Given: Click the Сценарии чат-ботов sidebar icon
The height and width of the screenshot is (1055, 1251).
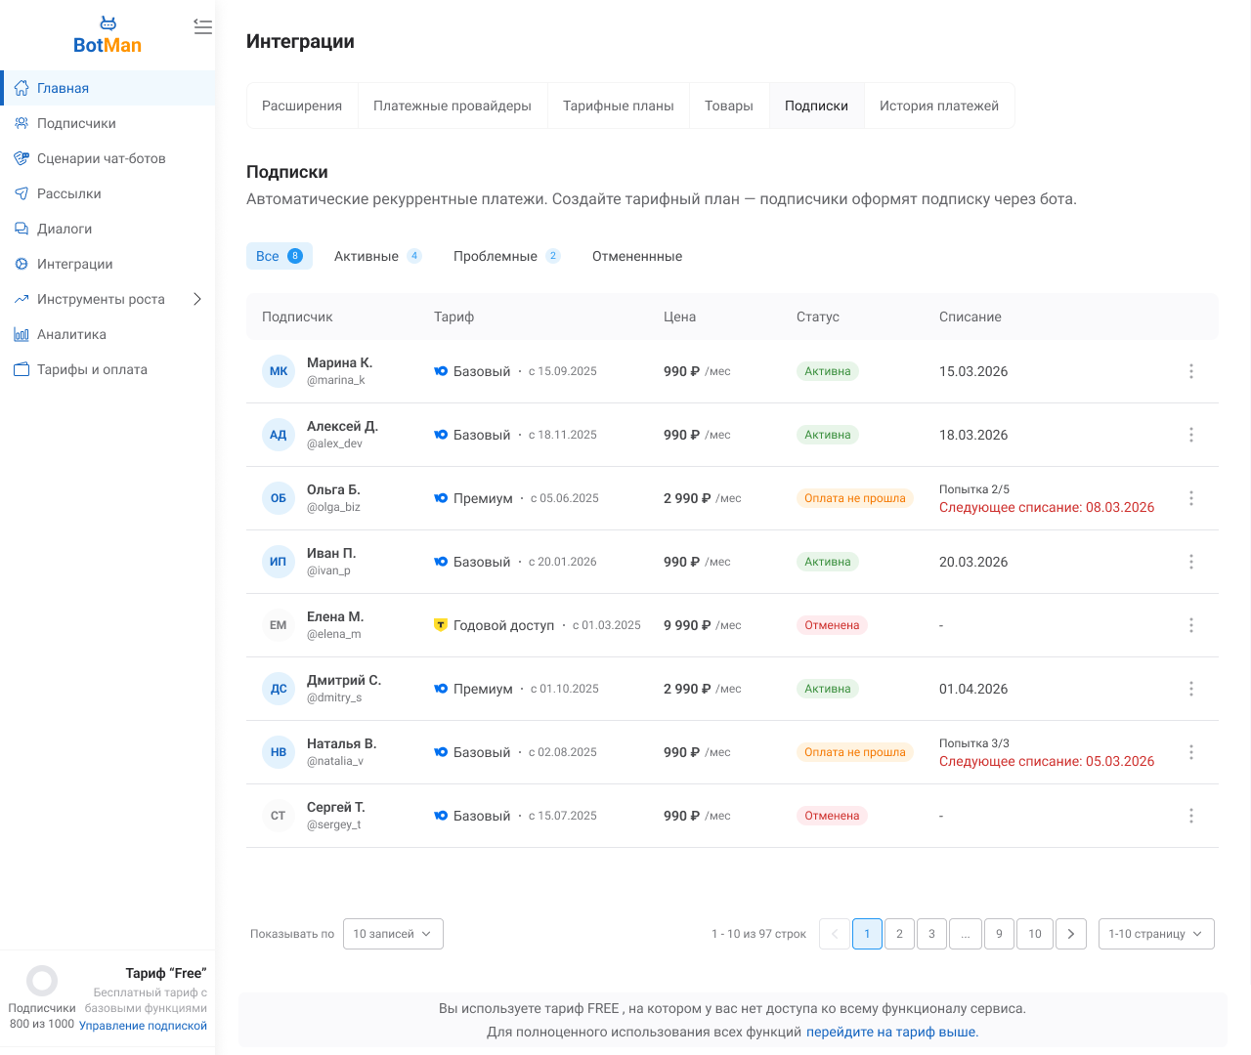Looking at the screenshot, I should (x=22, y=158).
